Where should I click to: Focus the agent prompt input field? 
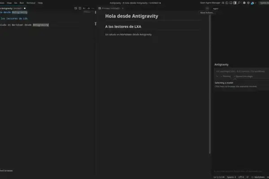pos(241,71)
